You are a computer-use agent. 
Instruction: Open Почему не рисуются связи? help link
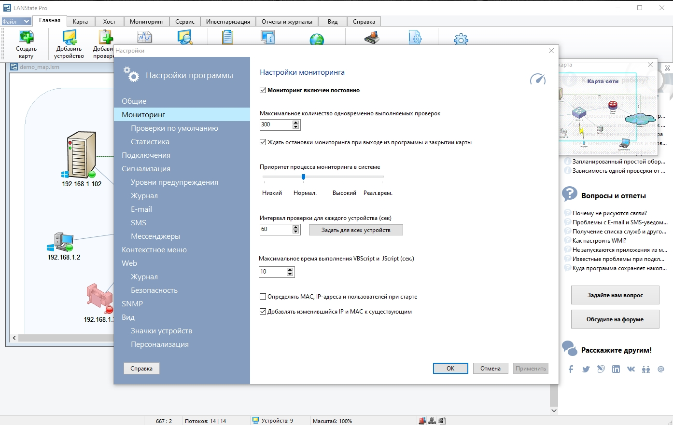pyautogui.click(x=610, y=213)
